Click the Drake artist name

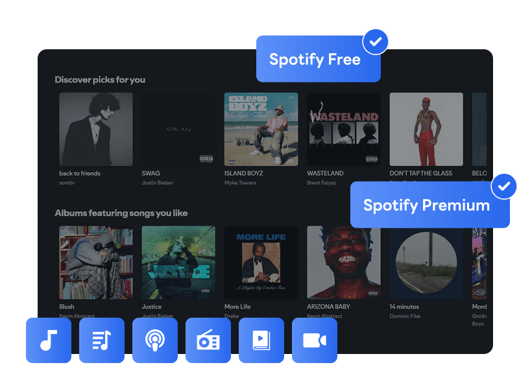(x=232, y=316)
